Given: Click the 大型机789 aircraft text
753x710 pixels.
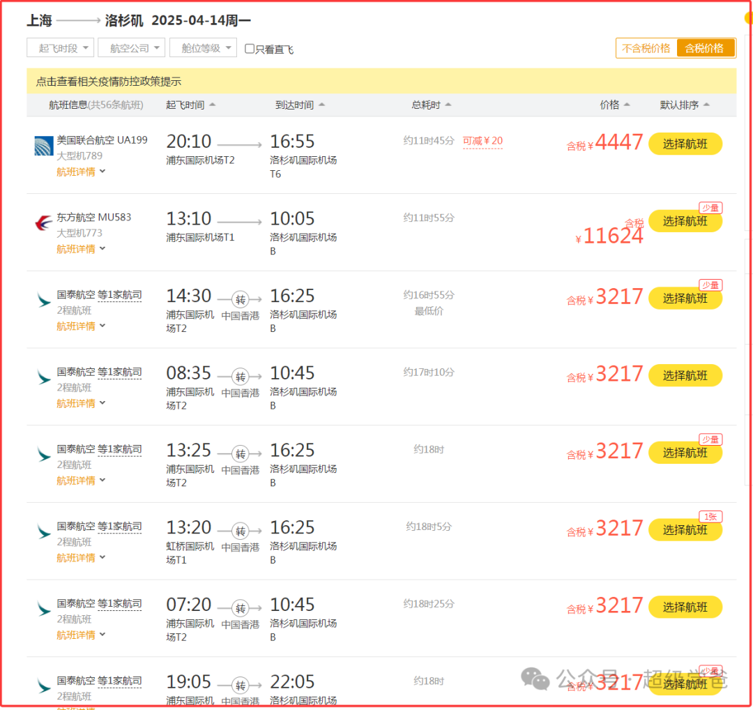Looking at the screenshot, I should pyautogui.click(x=79, y=156).
